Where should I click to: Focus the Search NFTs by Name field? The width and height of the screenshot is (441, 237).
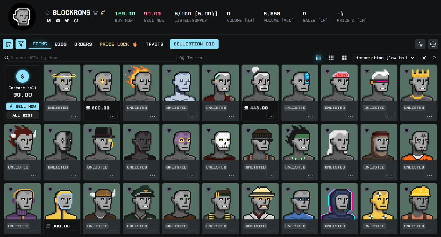(90, 58)
